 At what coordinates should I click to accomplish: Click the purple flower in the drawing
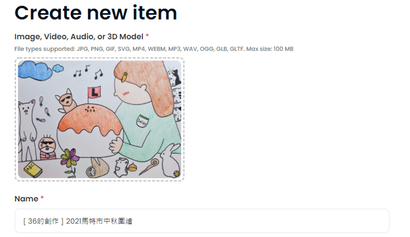pyautogui.click(x=69, y=158)
